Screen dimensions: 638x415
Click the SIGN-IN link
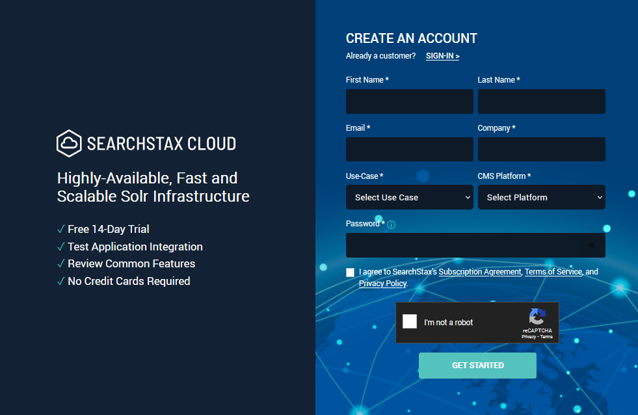(442, 56)
